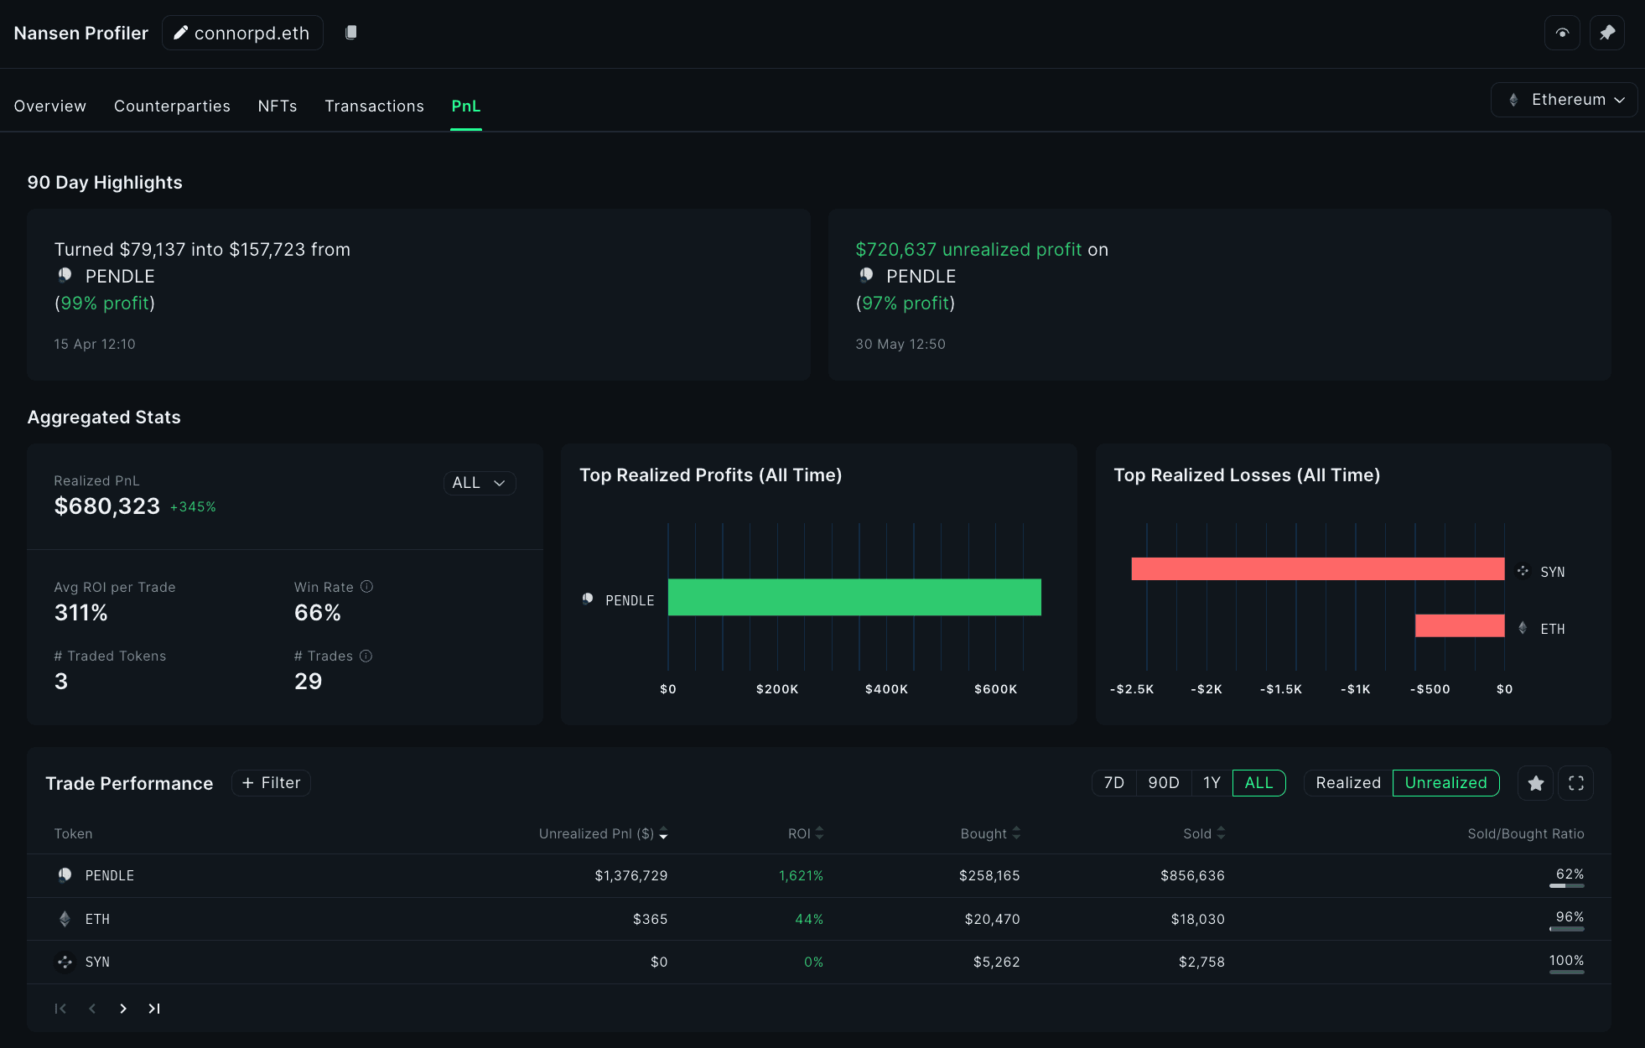The width and height of the screenshot is (1645, 1048).
Task: Click the star favorite icon in Trade Performance
Action: click(x=1535, y=783)
